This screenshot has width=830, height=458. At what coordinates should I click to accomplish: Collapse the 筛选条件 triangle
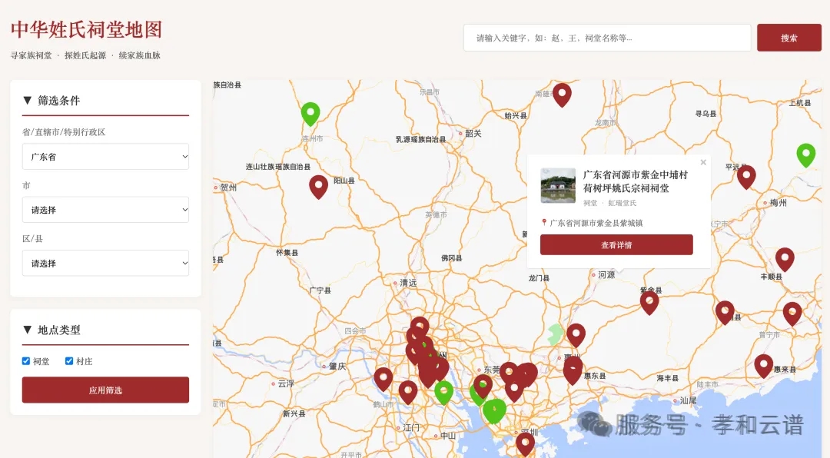click(x=28, y=100)
